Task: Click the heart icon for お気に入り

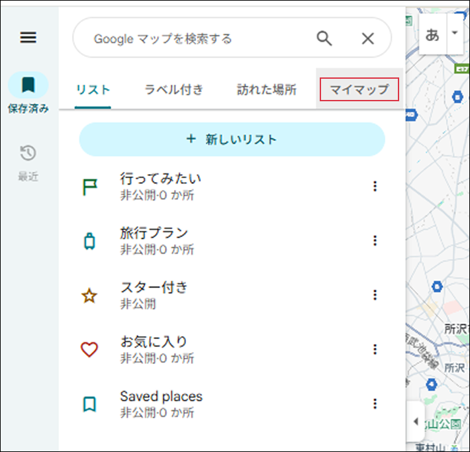Action: (89, 350)
